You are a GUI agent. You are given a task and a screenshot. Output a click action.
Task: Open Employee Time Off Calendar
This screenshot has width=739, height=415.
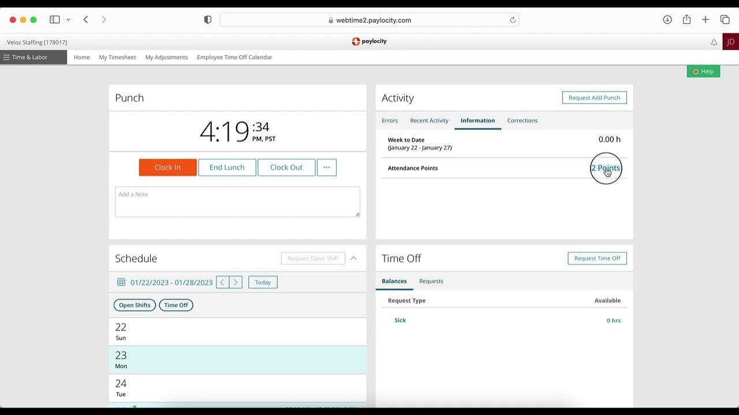pos(234,57)
